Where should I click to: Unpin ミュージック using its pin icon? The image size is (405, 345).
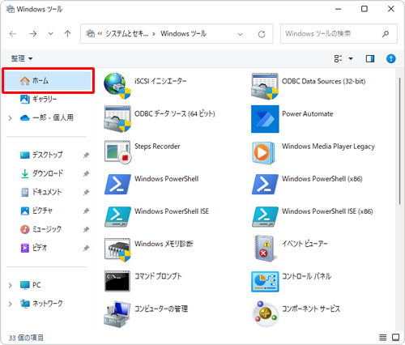click(x=86, y=230)
